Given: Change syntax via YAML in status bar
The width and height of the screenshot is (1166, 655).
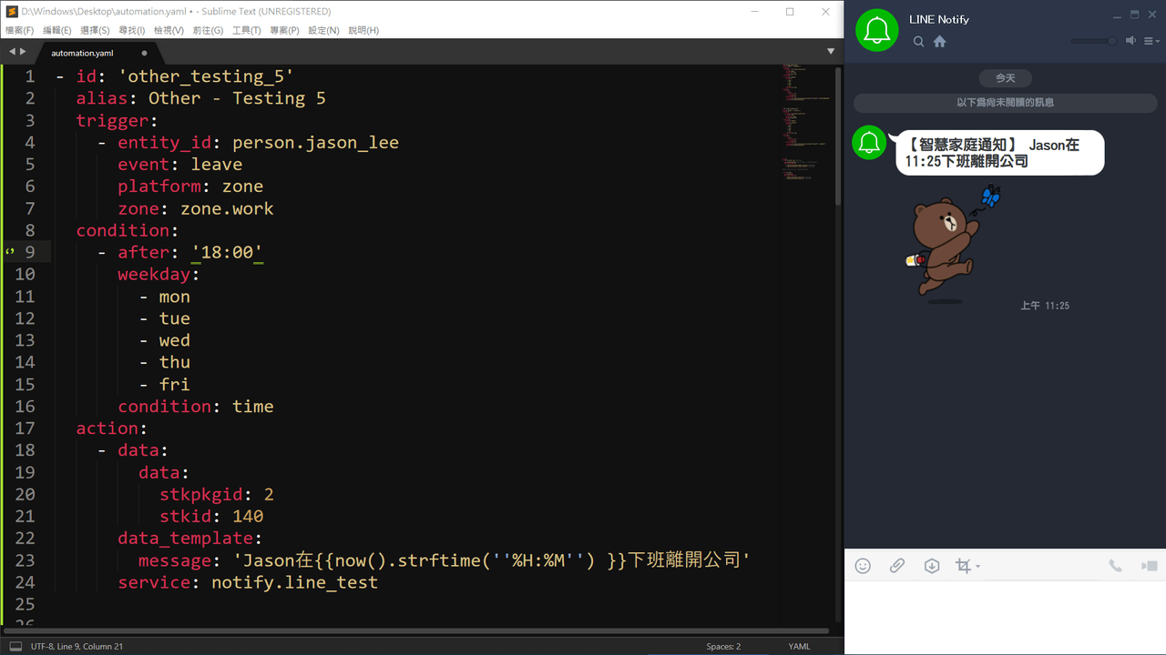Looking at the screenshot, I should [799, 646].
